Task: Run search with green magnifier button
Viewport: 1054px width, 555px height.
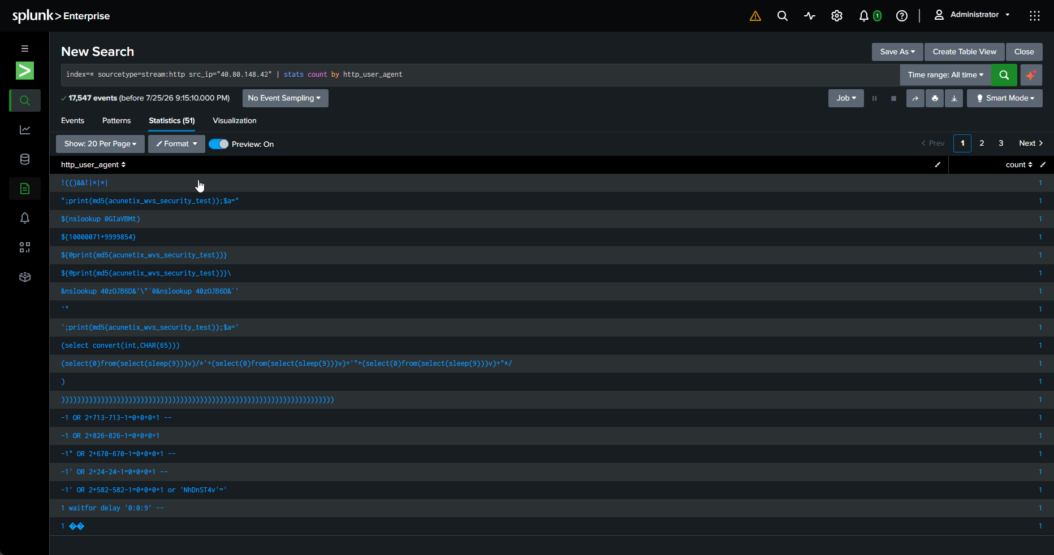Action: pyautogui.click(x=1004, y=75)
